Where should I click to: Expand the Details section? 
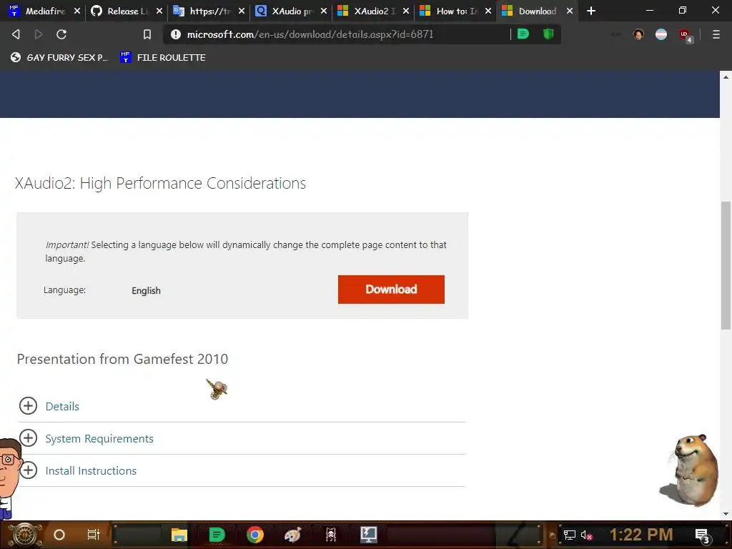click(x=28, y=406)
